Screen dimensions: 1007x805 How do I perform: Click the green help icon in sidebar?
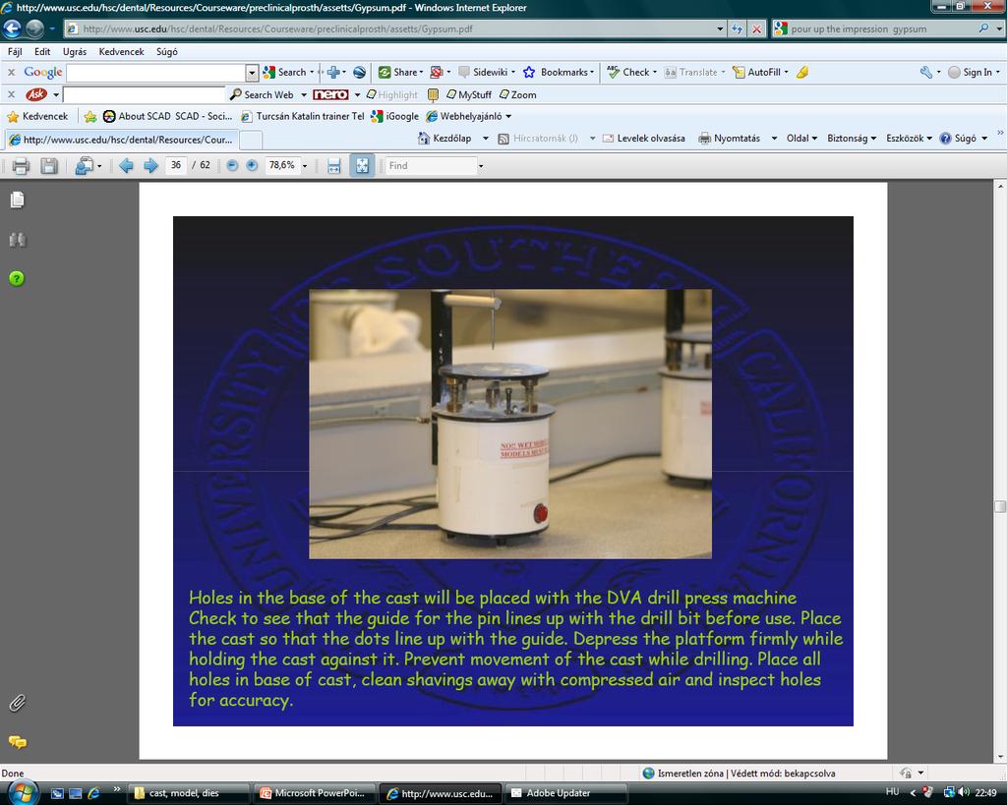click(x=17, y=278)
